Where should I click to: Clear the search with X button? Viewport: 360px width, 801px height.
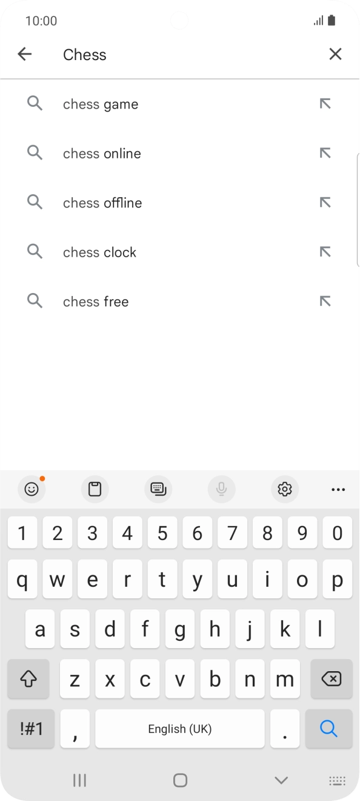coord(335,54)
